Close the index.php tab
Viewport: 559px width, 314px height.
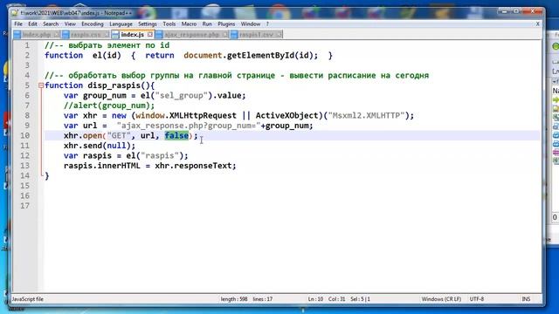pos(56,35)
